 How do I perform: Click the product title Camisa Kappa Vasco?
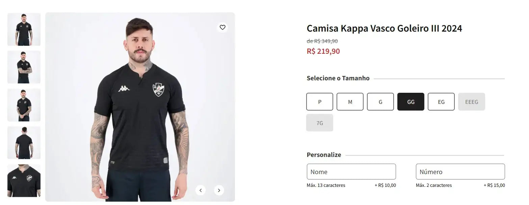click(x=384, y=28)
